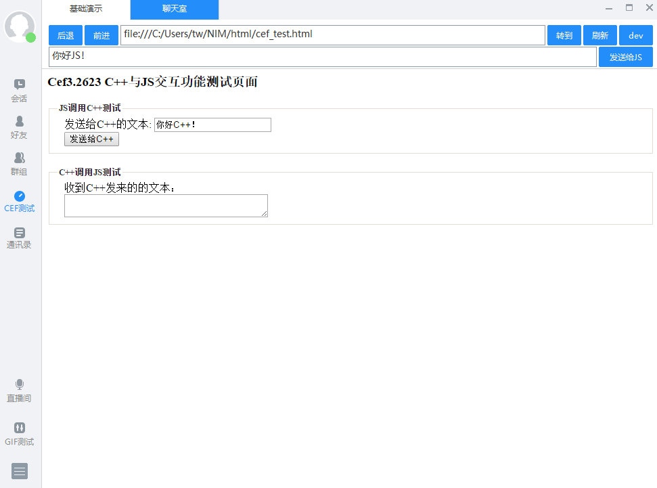The width and height of the screenshot is (657, 488).
Task: Focus the 你好C++! text input
Action: click(x=213, y=125)
